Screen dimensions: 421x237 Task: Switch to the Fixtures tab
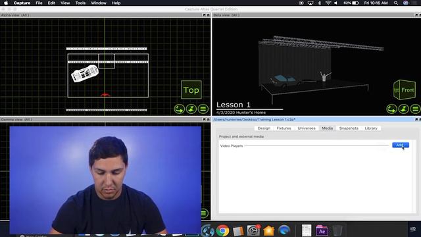click(x=284, y=128)
